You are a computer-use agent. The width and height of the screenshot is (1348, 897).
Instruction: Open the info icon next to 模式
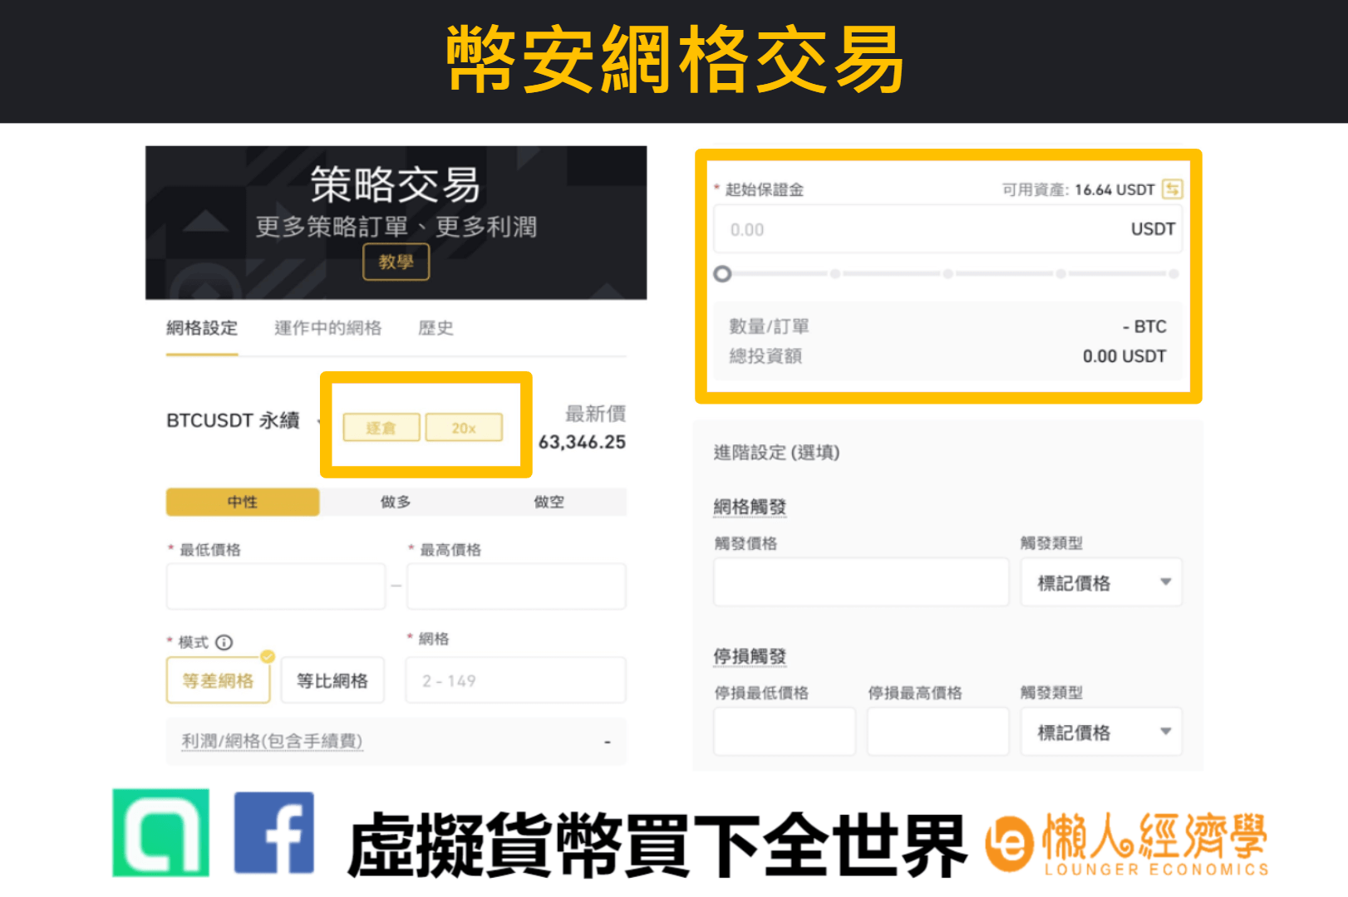[x=224, y=642]
